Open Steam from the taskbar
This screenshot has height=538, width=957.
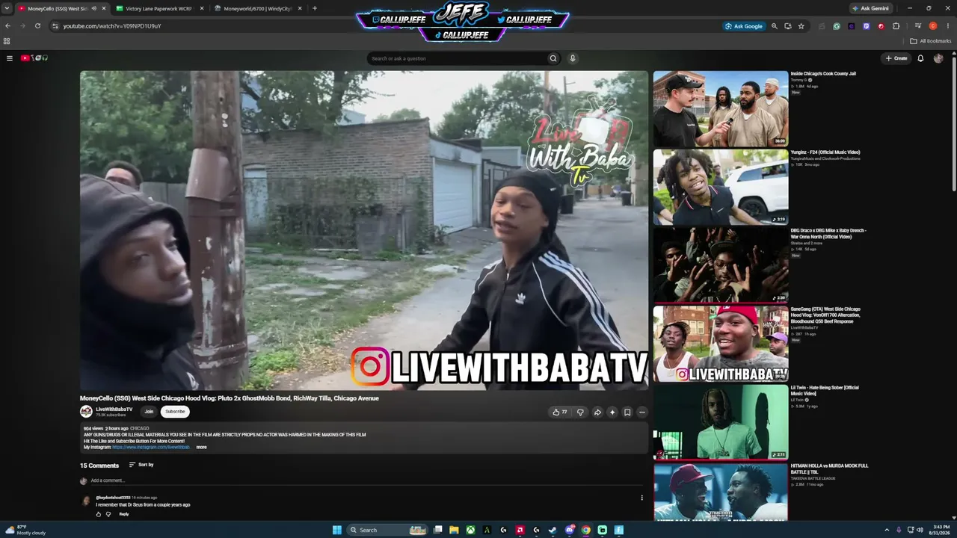coord(553,531)
